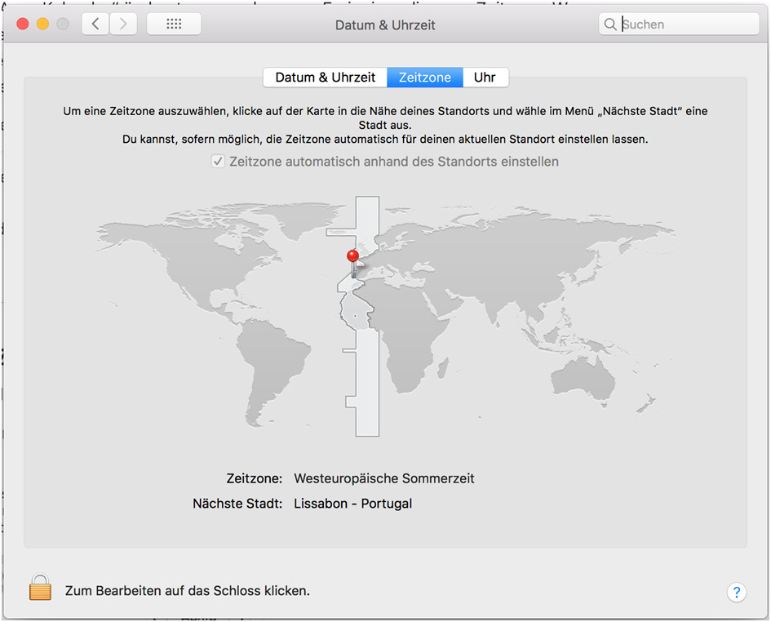The width and height of the screenshot is (771, 622).
Task: Click the magnifying glass in the search box
Action: [x=610, y=24]
